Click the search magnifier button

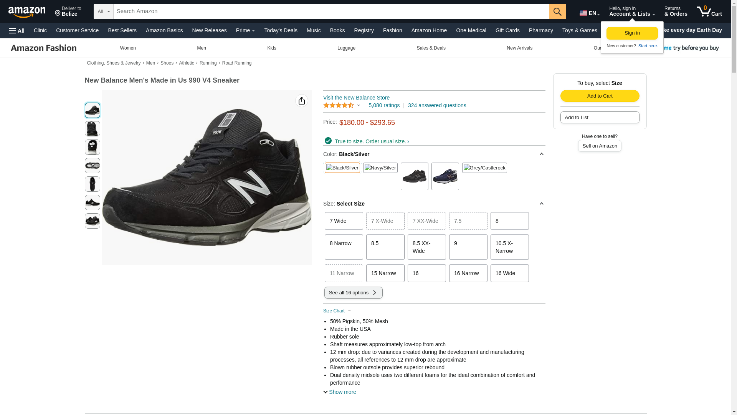(557, 12)
